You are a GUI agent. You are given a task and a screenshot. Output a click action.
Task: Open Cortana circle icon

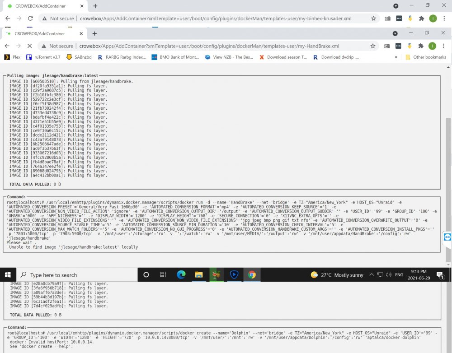(x=146, y=275)
